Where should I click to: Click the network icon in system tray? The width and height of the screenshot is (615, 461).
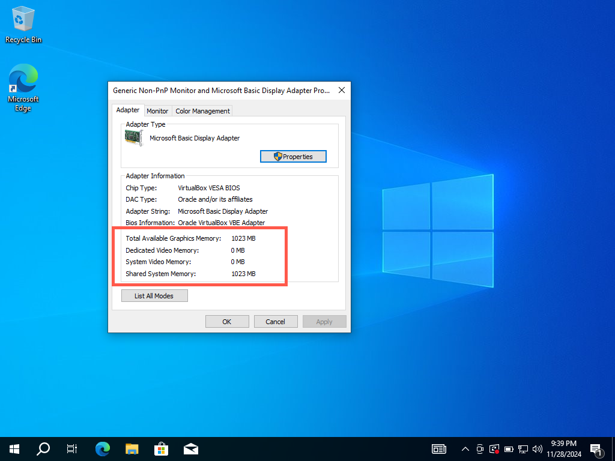[523, 448]
